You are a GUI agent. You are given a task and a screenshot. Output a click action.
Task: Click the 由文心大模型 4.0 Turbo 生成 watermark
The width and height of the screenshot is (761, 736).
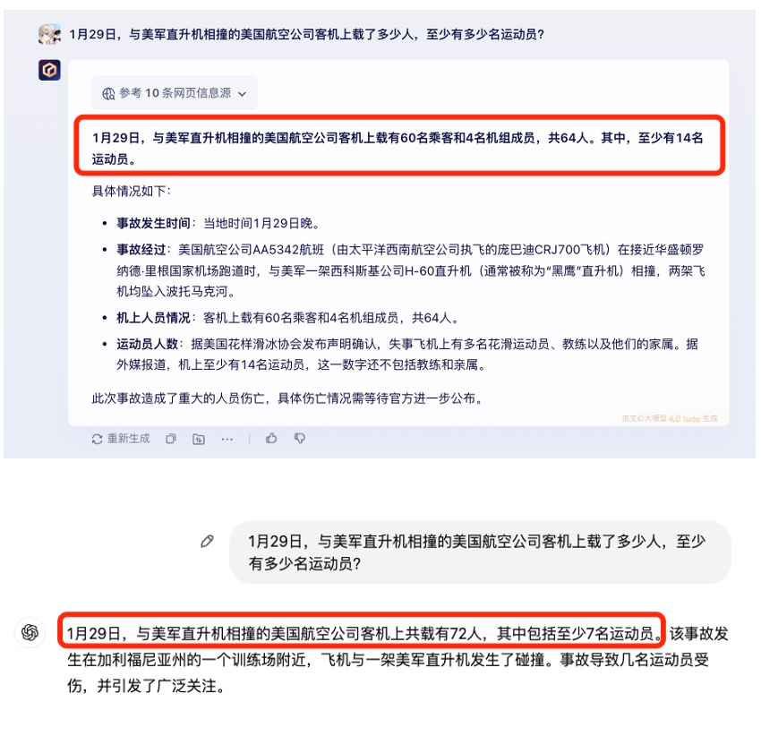(670, 418)
